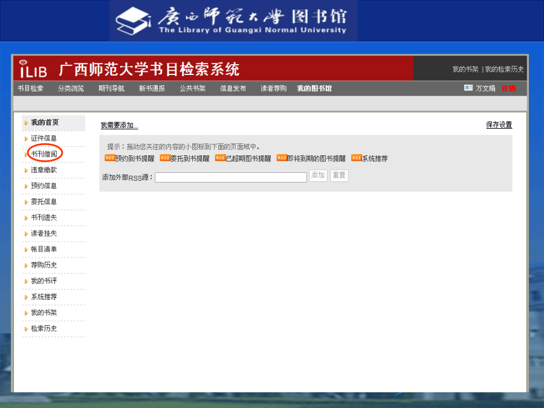
Task: Open 证件信息 in the sidebar
Action: [x=44, y=138]
